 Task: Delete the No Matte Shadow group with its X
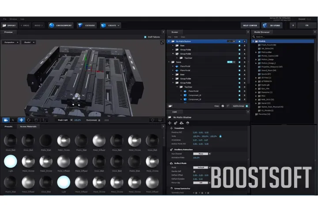pos(245,42)
